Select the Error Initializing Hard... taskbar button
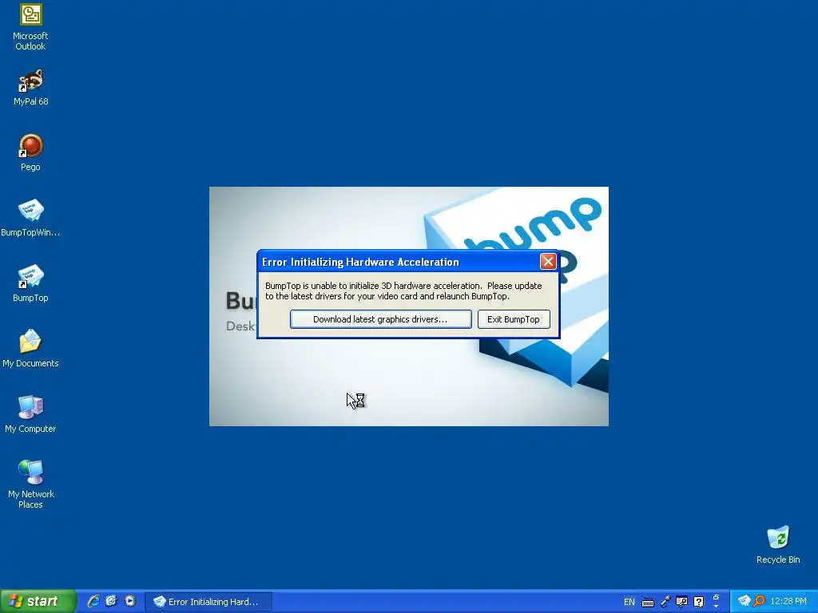The height and width of the screenshot is (613, 818). pos(208,602)
